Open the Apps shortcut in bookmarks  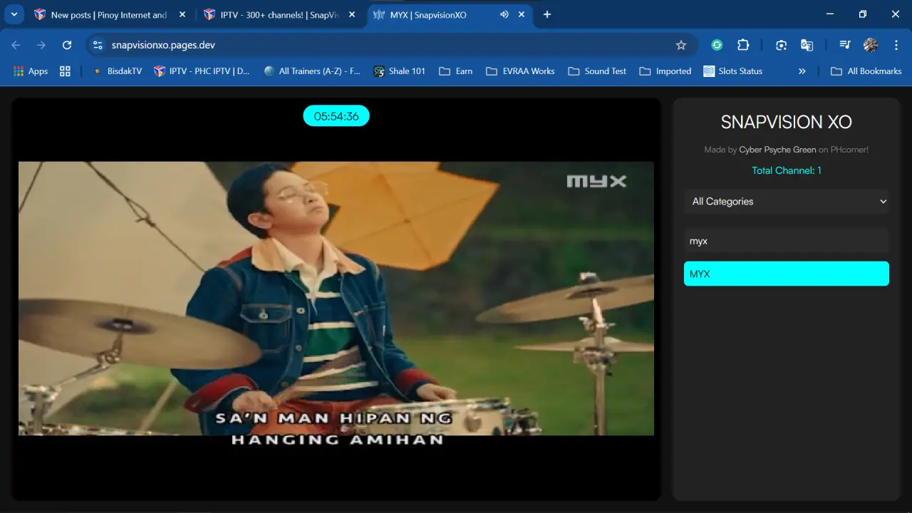tap(31, 71)
